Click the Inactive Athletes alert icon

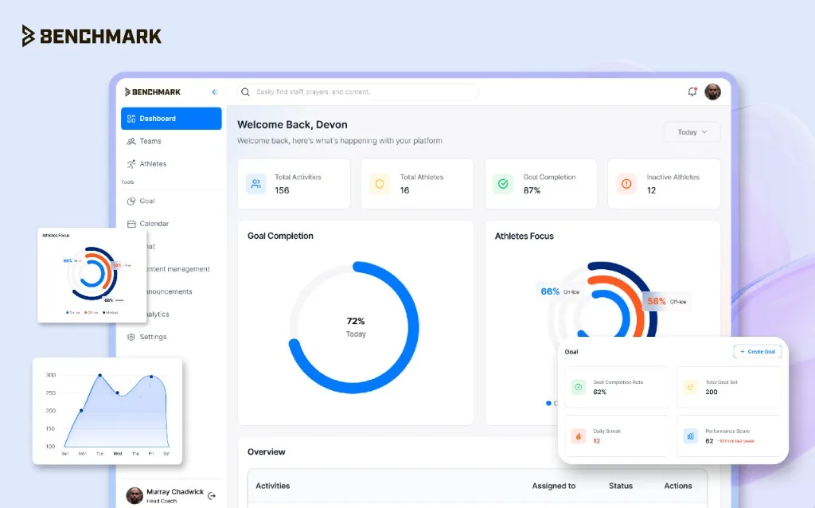tap(626, 184)
